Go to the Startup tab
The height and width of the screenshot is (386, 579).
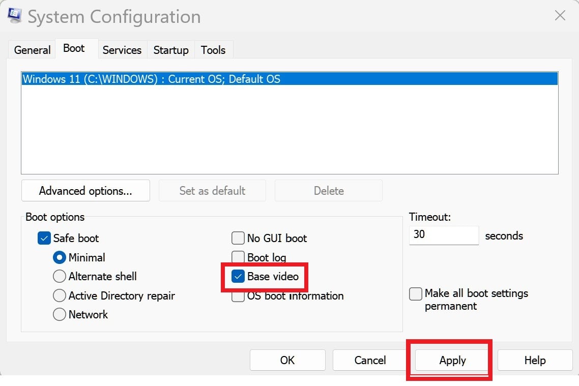pyautogui.click(x=171, y=50)
